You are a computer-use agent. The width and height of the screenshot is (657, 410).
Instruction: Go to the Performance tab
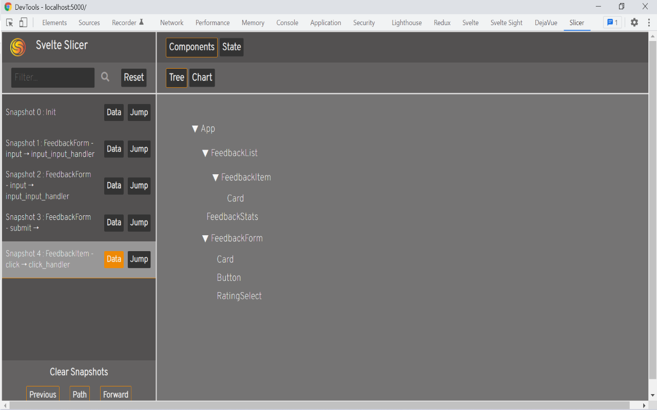point(212,23)
